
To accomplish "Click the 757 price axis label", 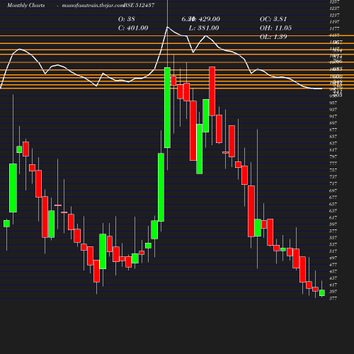I will pyautogui.click(x=333, y=170).
